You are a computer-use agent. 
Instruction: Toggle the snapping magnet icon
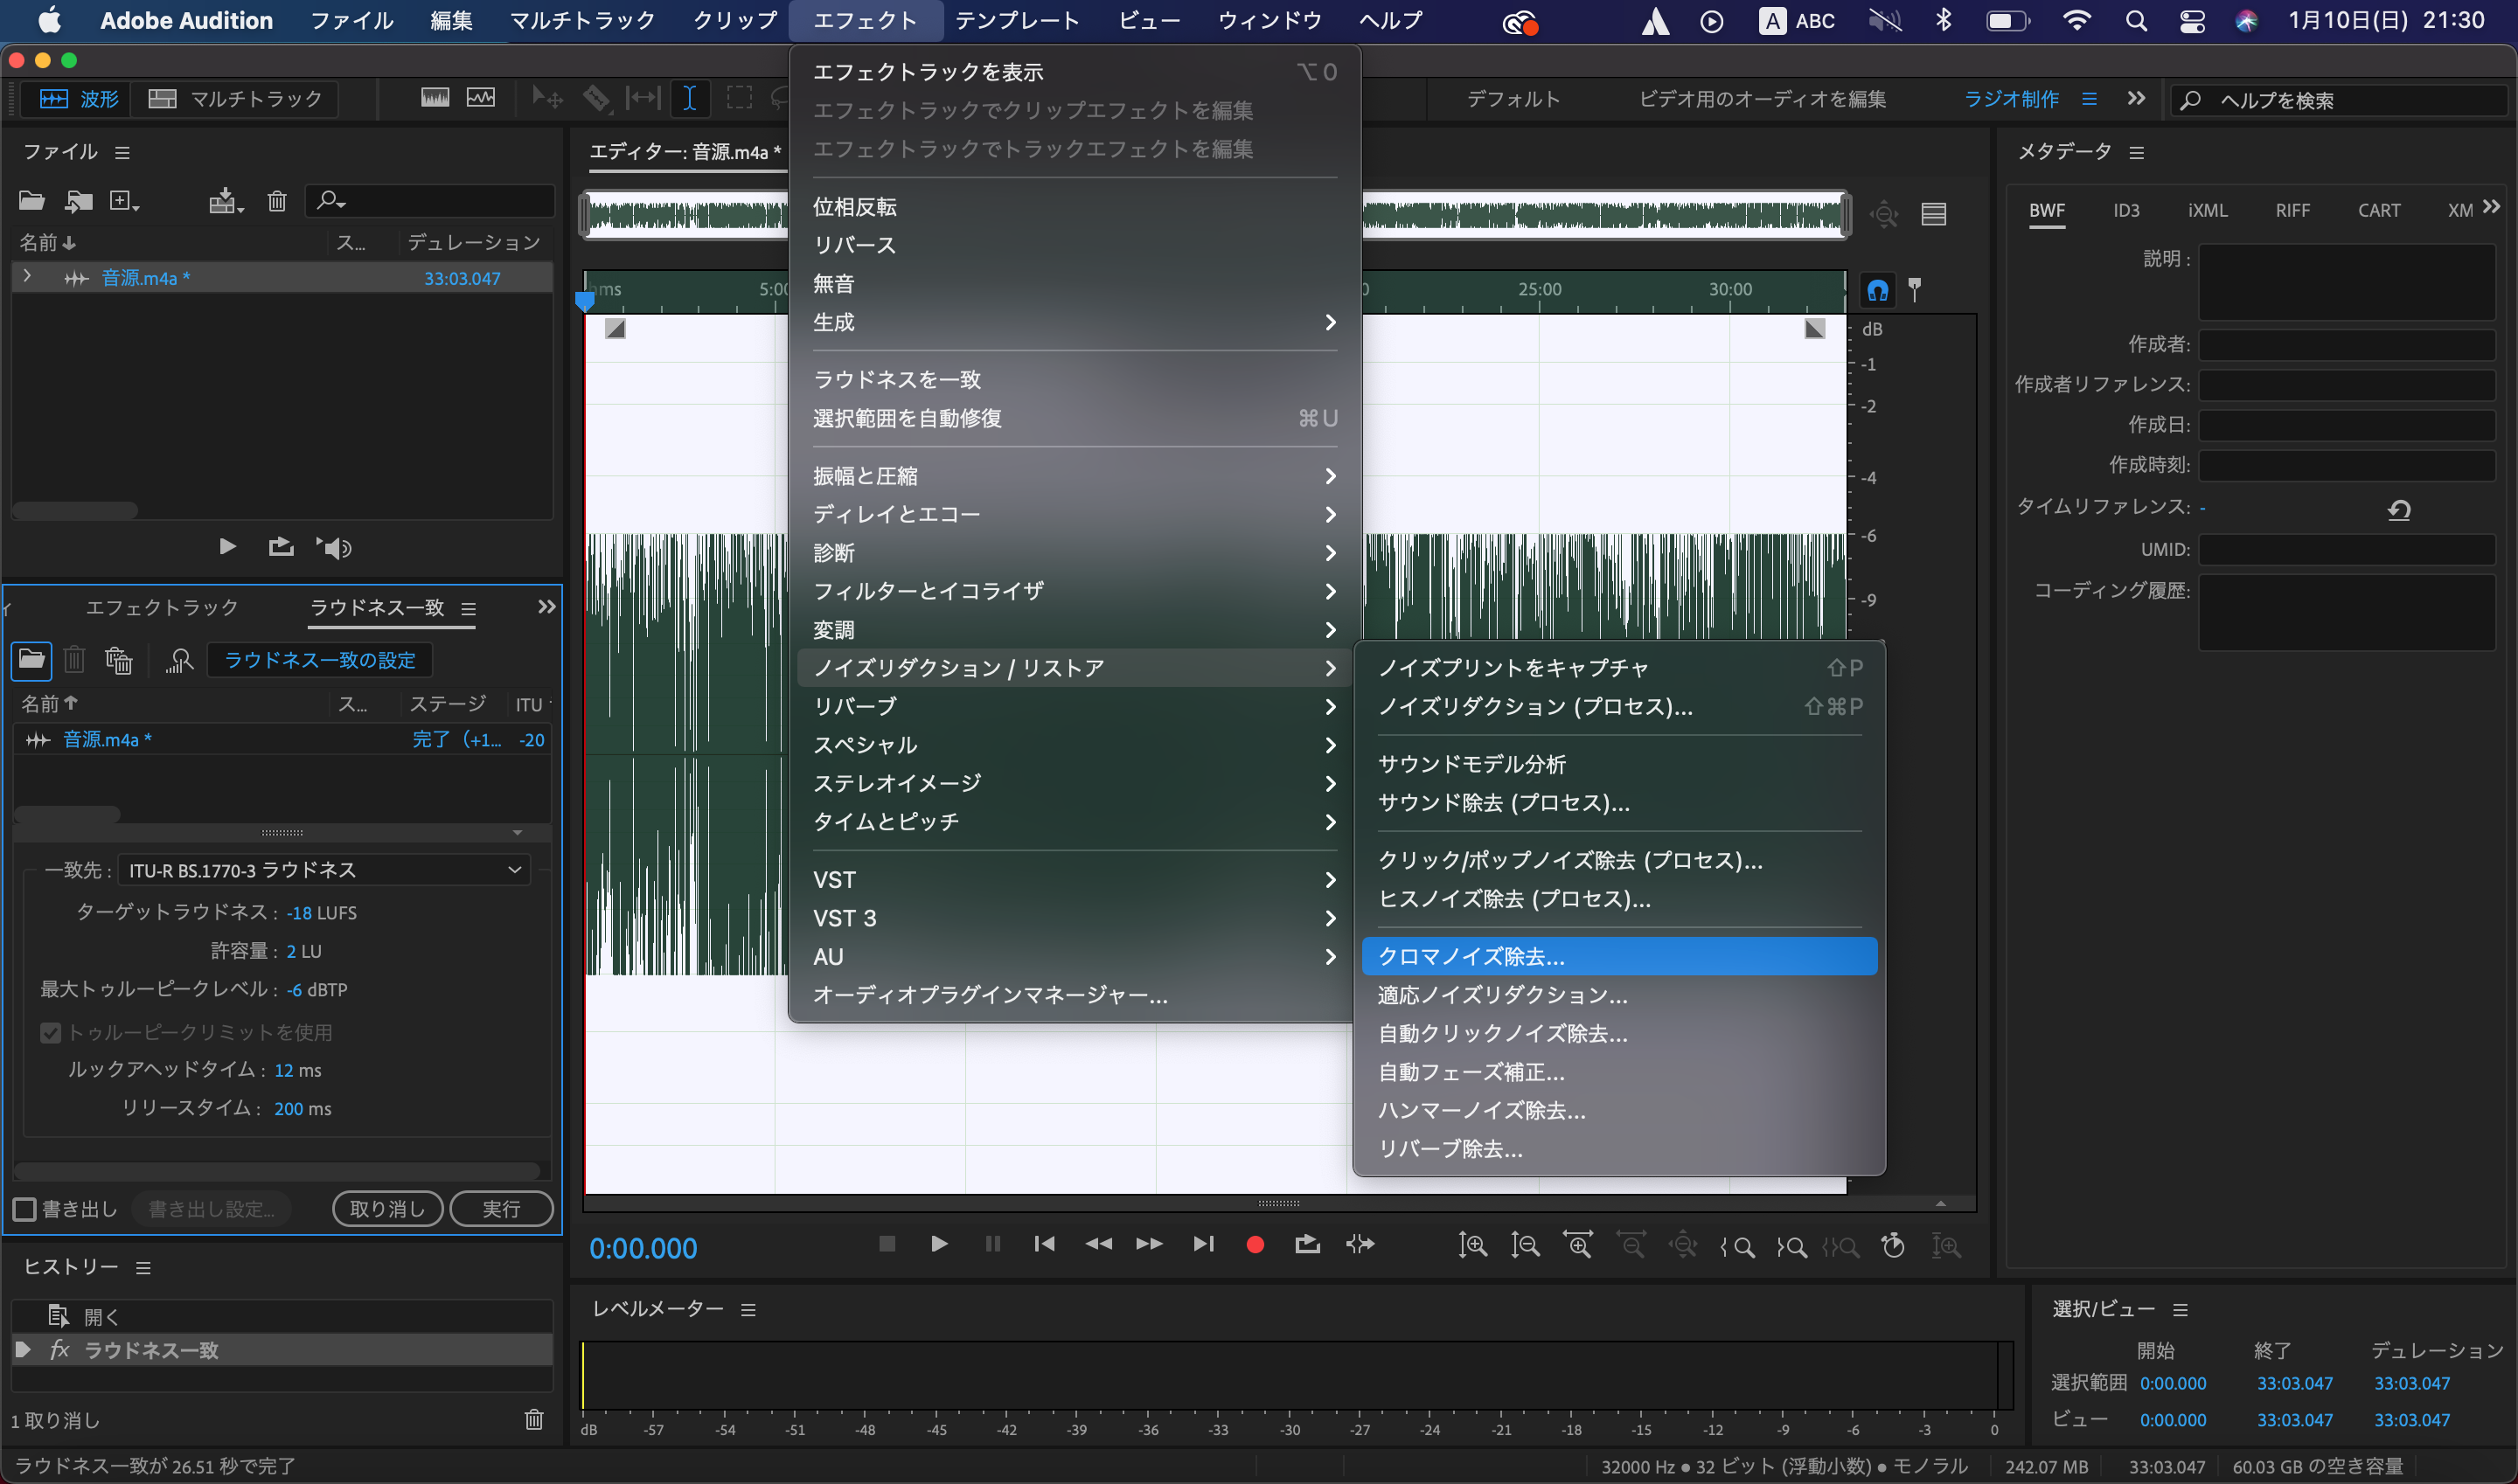(x=1878, y=291)
